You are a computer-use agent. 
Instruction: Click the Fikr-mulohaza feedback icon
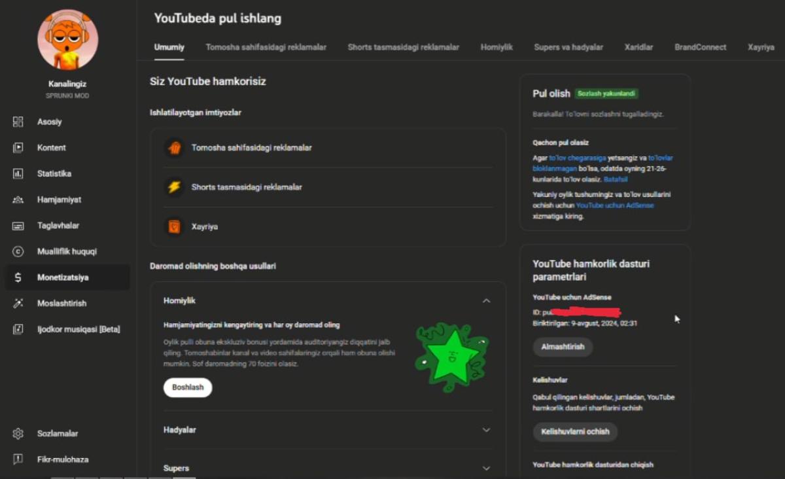click(18, 459)
